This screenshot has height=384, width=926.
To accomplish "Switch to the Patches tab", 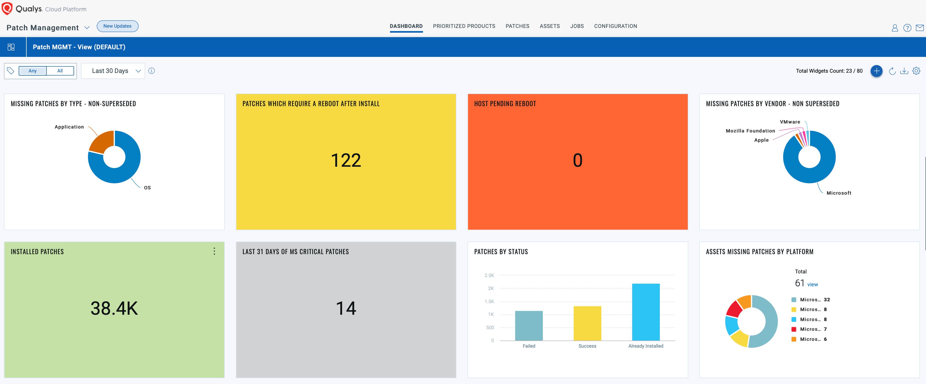I will pos(517,26).
